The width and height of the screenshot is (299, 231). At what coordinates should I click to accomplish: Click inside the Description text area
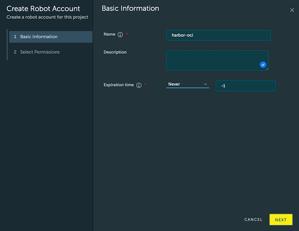218,61
